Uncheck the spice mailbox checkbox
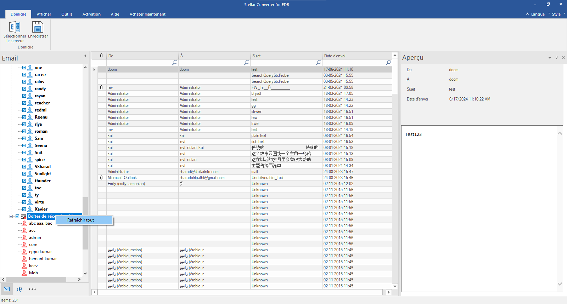The height and width of the screenshot is (304, 567). pos(24,160)
